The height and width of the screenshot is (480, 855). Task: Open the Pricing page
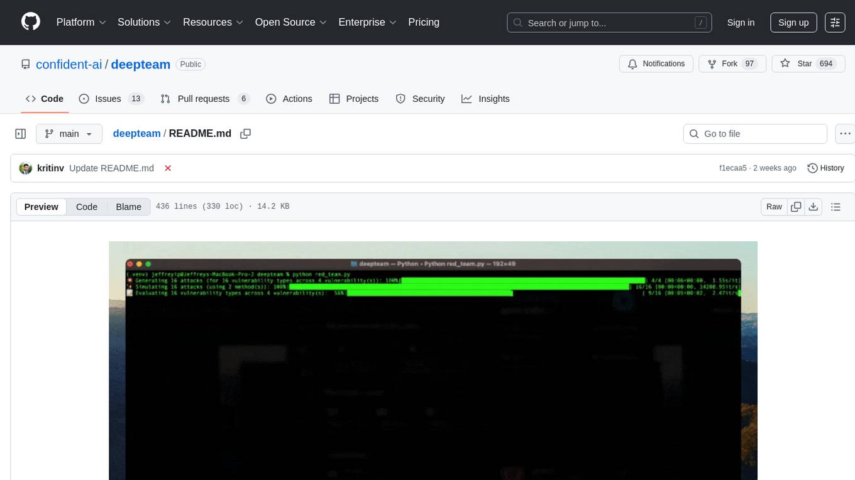click(x=424, y=22)
